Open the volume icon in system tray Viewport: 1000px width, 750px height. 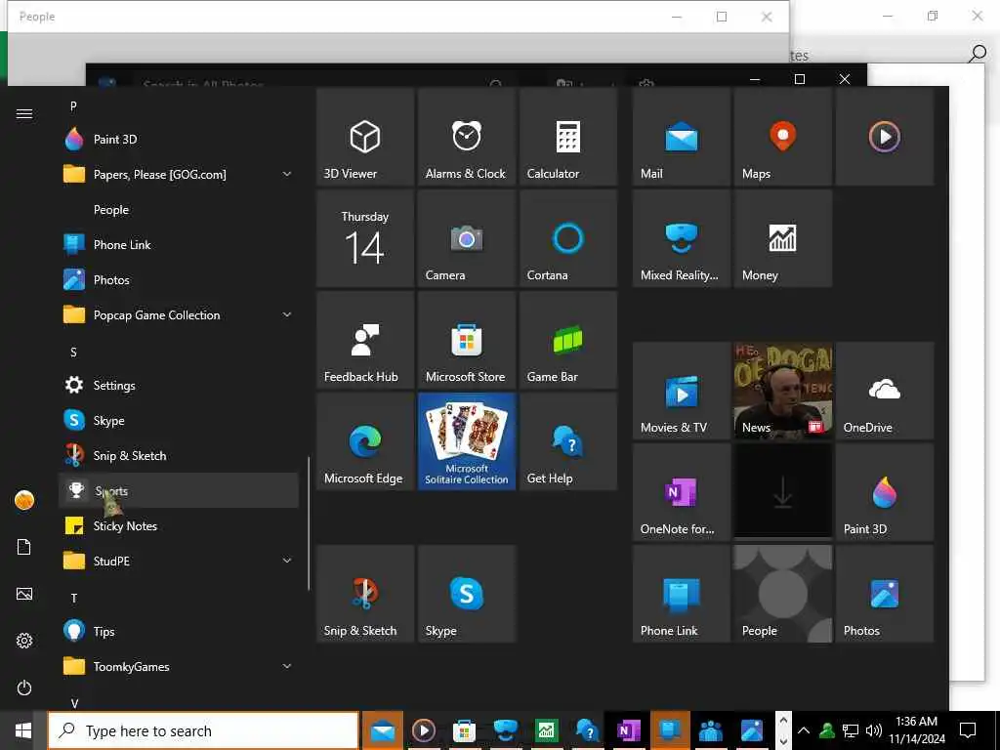click(874, 730)
